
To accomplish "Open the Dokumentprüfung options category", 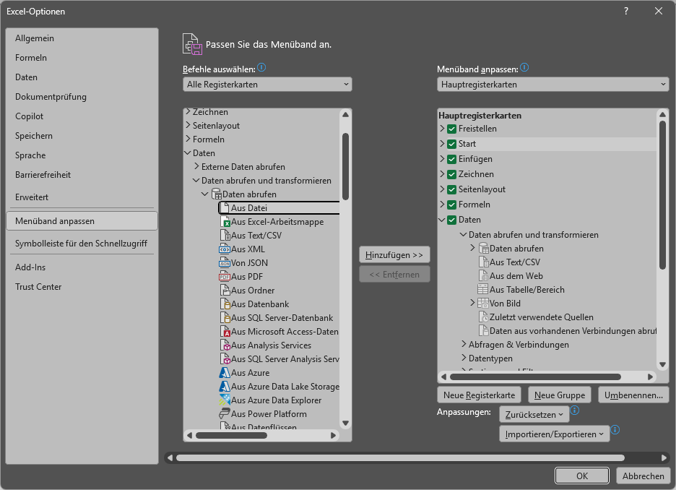I will tap(82, 97).
